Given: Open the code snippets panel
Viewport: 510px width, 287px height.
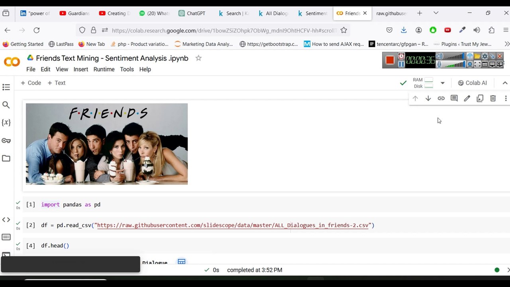Looking at the screenshot, I should [6, 220].
